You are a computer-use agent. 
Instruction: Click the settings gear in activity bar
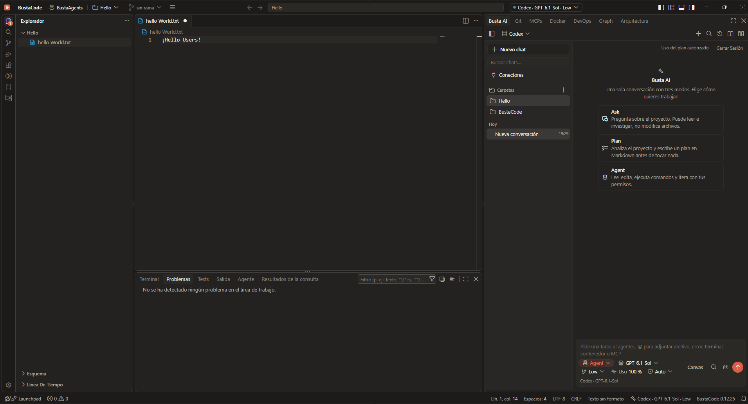9,385
